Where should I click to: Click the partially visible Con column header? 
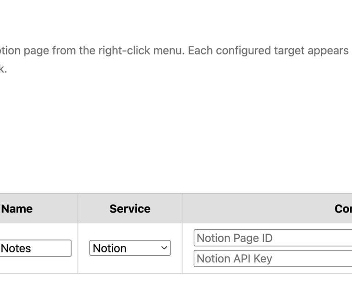click(343, 209)
